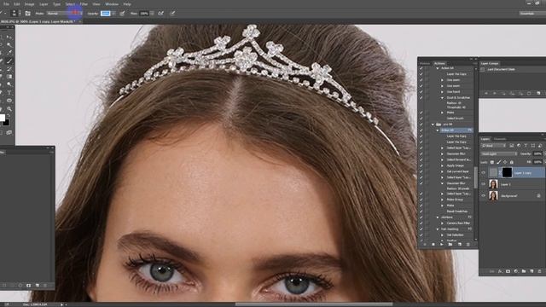The width and height of the screenshot is (546, 307).
Task: Select the Quick Selection tool
Action: [9, 44]
